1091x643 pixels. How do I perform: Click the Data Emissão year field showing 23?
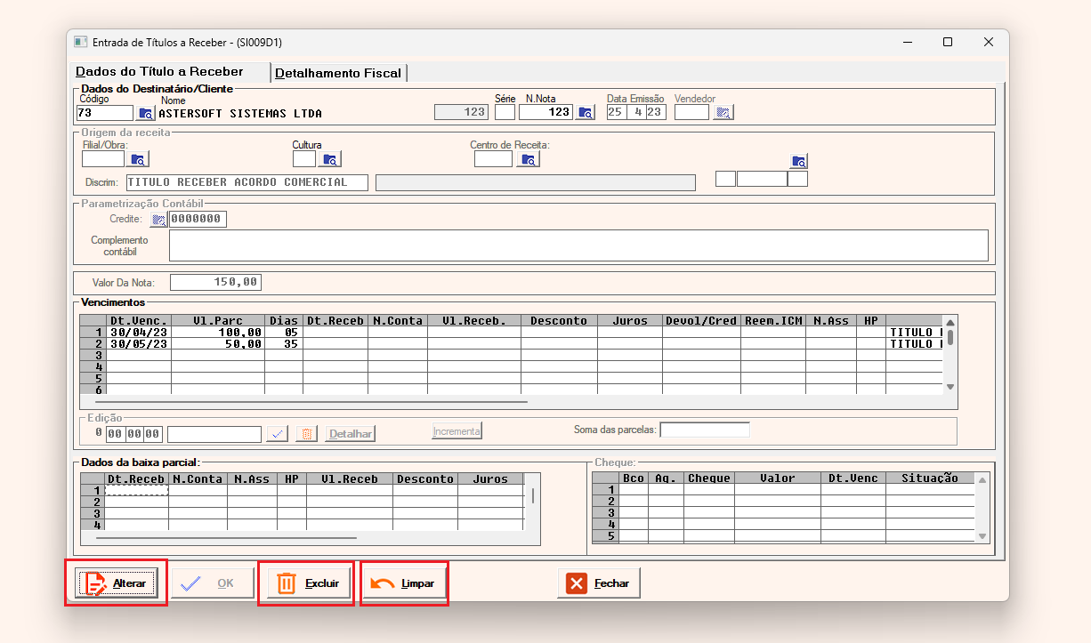(x=655, y=112)
